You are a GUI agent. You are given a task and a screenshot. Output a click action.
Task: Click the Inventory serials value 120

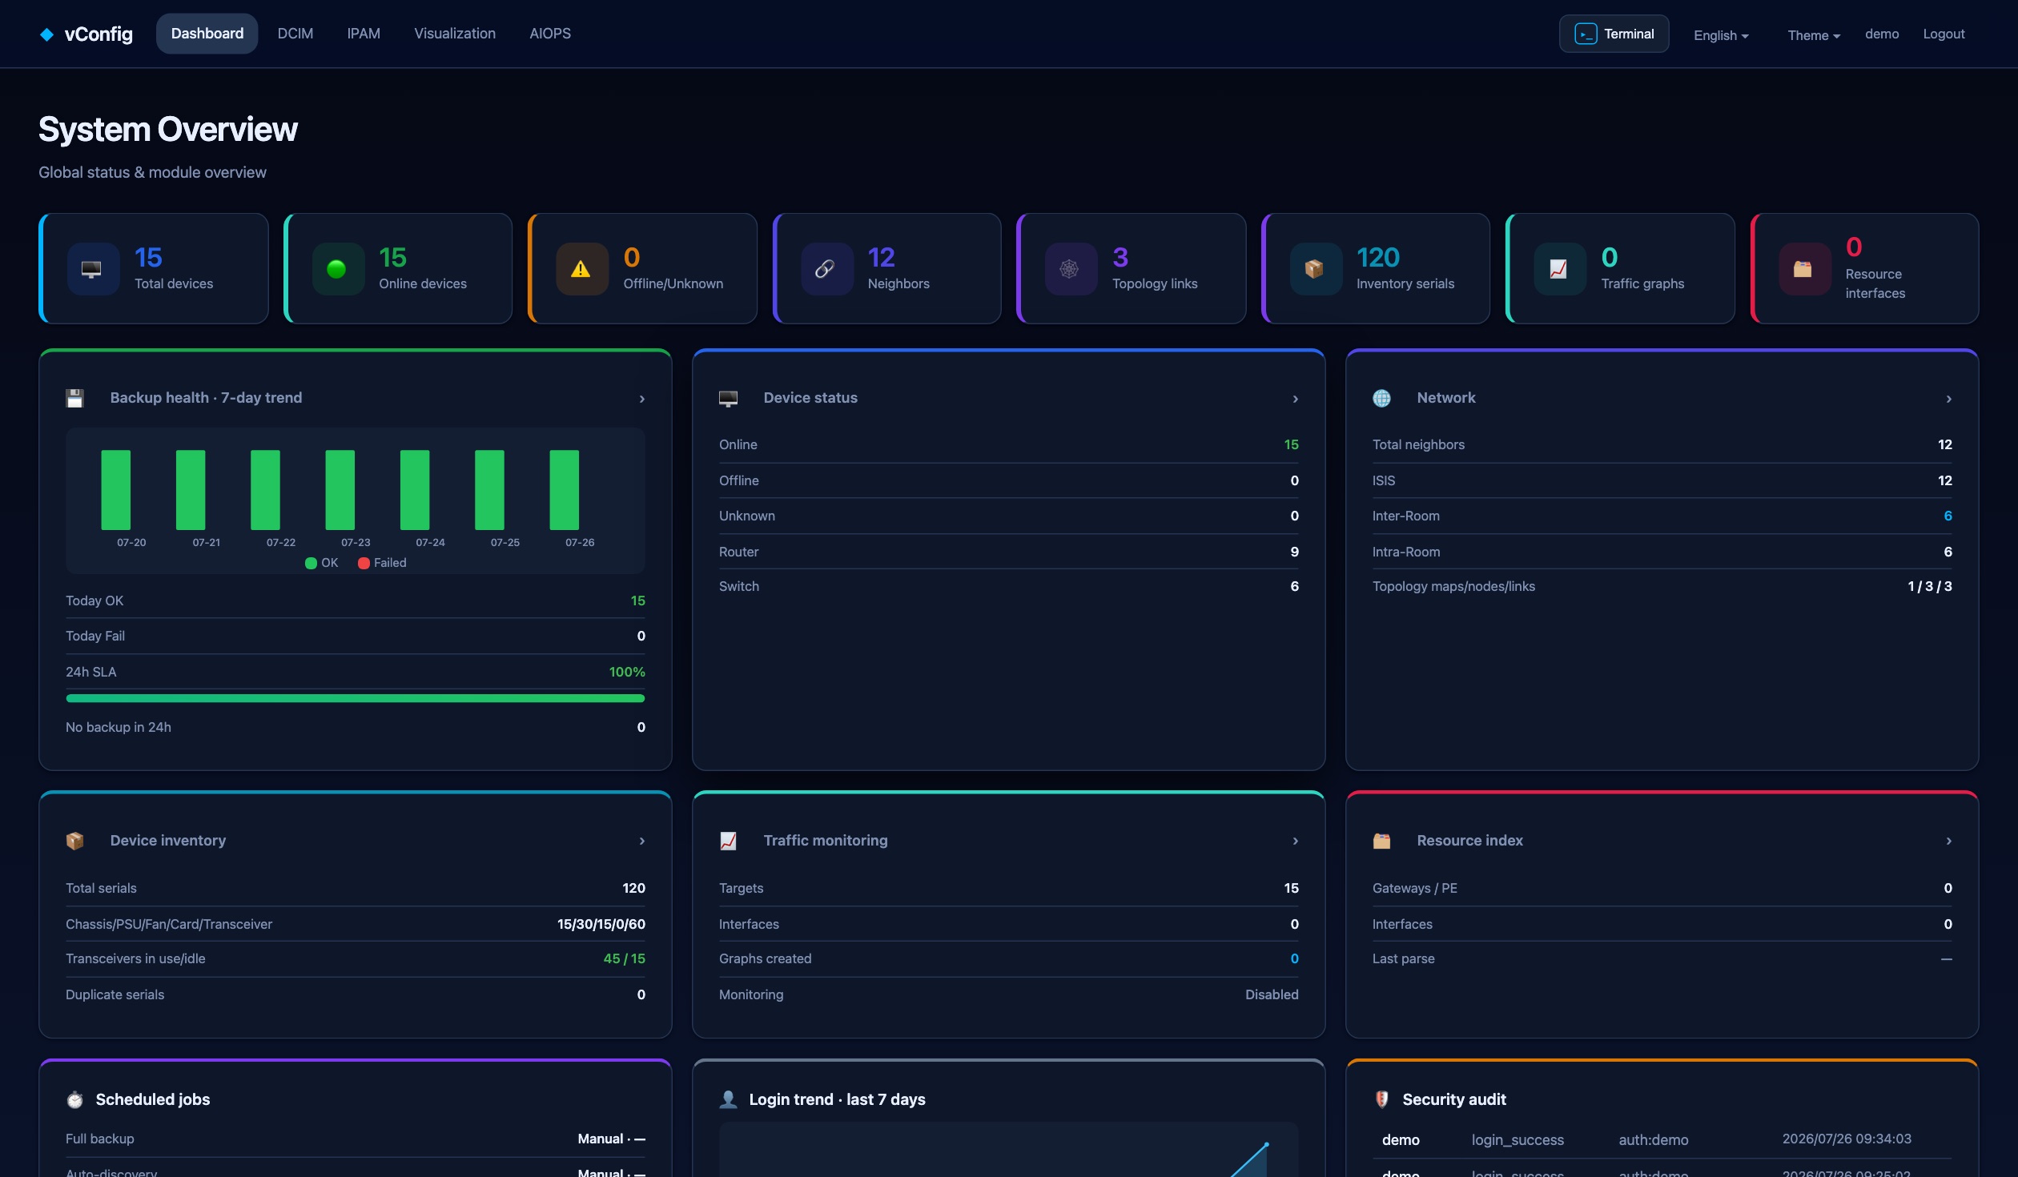[1378, 257]
